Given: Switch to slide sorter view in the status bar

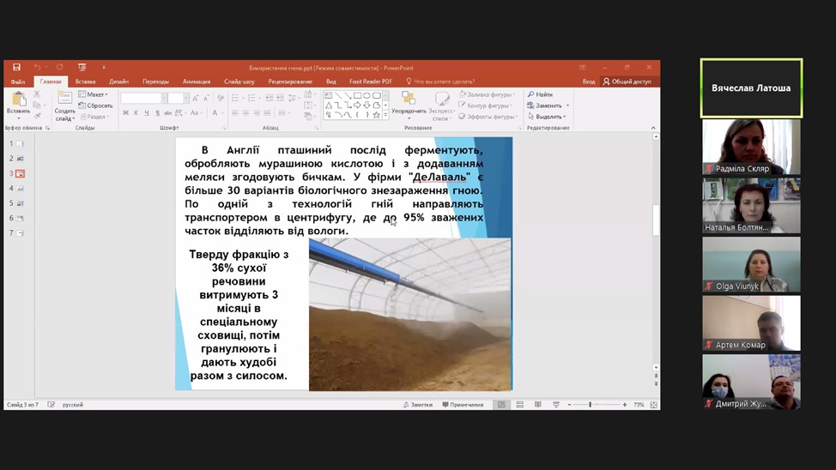Looking at the screenshot, I should pyautogui.click(x=519, y=405).
